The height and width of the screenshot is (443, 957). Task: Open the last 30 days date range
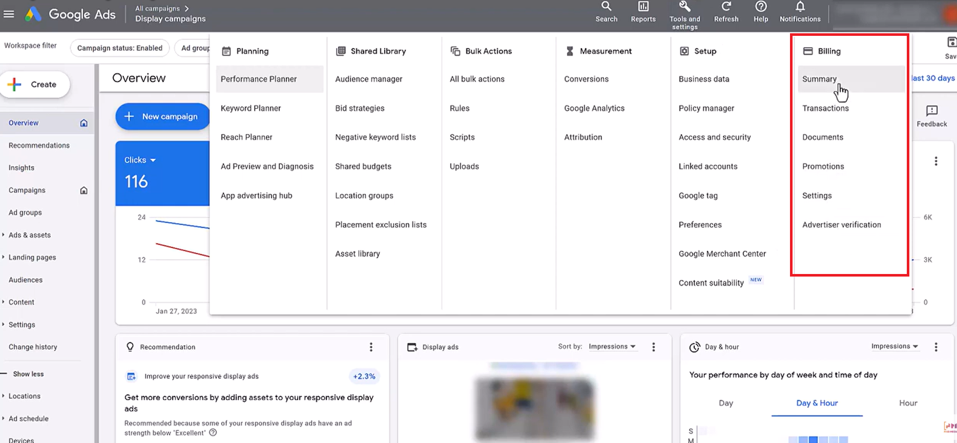(x=933, y=78)
